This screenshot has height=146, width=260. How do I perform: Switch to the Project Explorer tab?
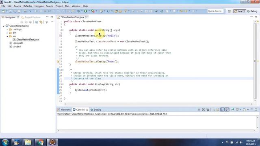coord(31,17)
